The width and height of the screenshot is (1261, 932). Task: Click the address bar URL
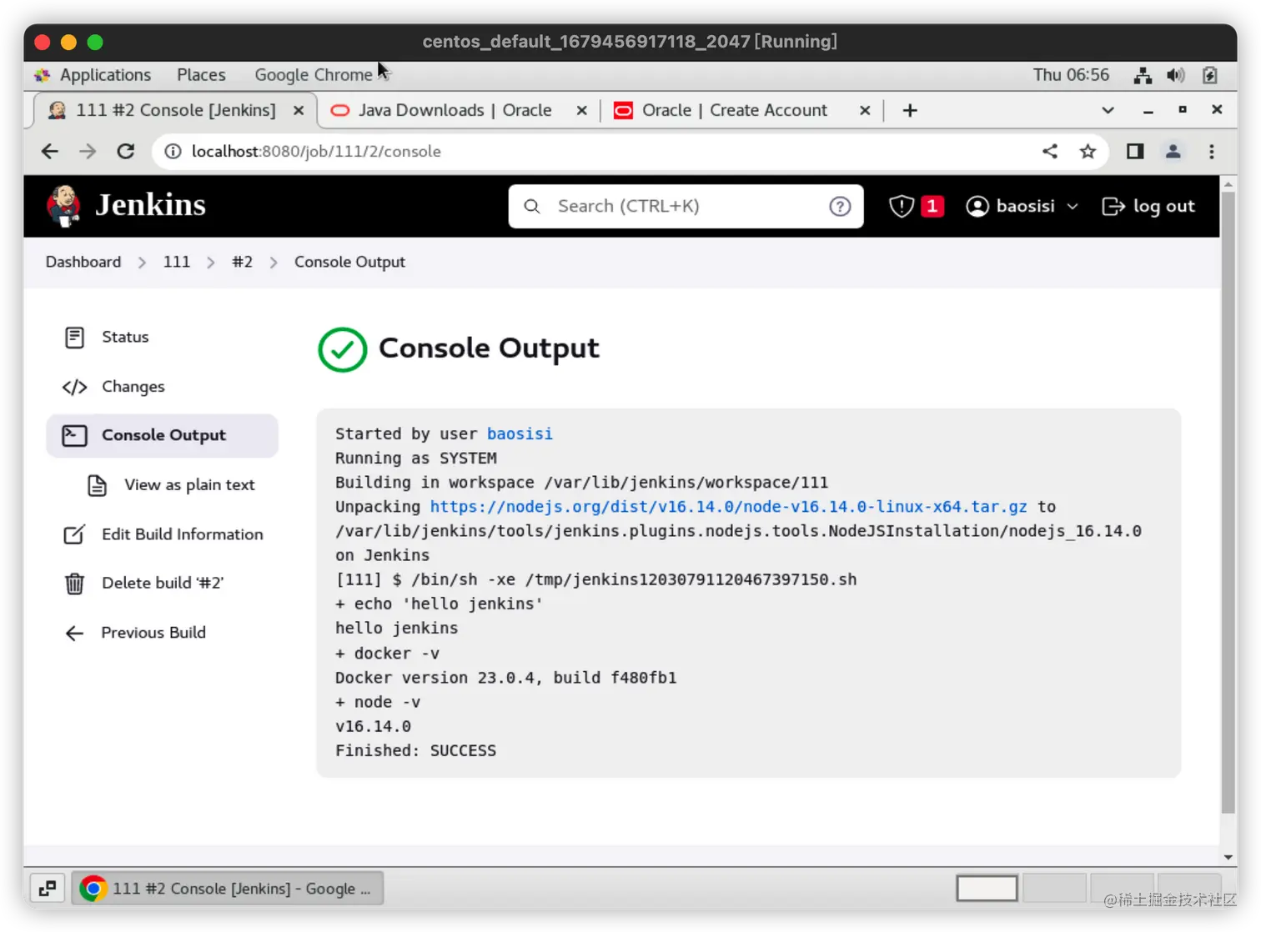click(316, 151)
